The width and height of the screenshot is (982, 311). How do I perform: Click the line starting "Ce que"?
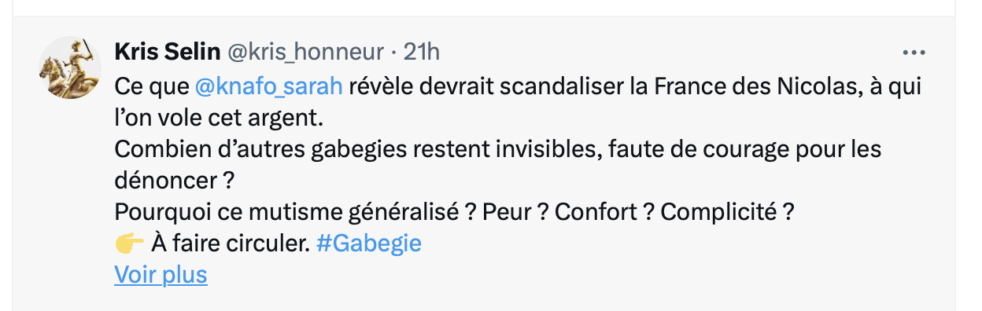pyautogui.click(x=518, y=86)
